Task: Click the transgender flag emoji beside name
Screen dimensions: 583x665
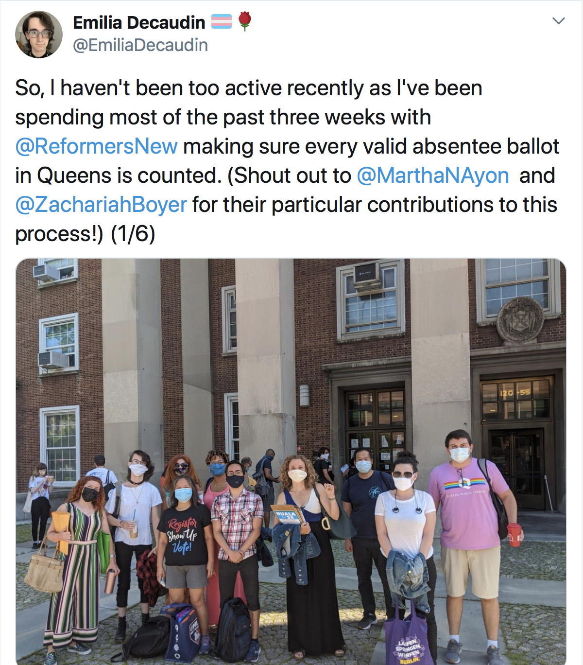Action: point(222,22)
